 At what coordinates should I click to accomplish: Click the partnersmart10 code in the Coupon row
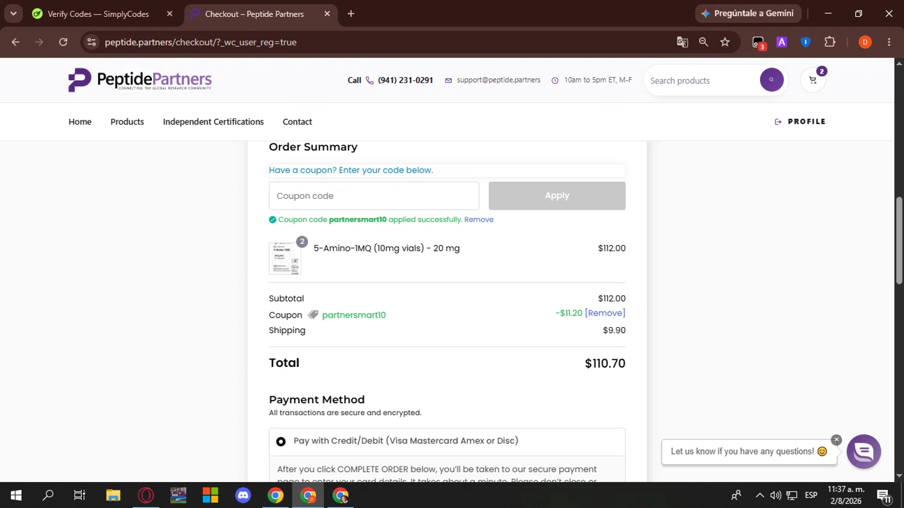point(354,315)
